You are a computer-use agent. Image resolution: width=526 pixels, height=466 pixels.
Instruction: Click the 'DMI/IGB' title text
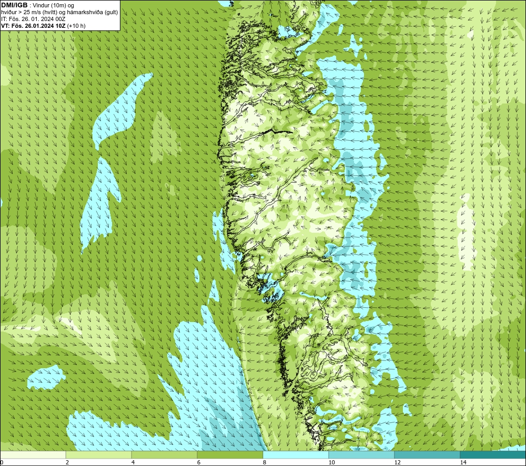click(14, 5)
